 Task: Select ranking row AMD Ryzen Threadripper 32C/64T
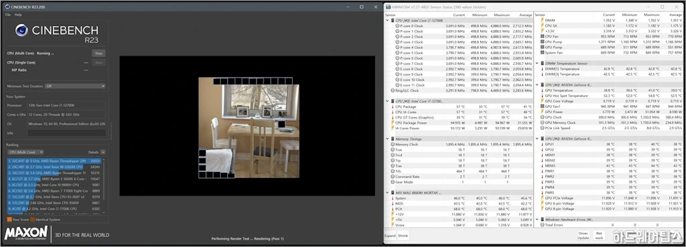point(54,161)
